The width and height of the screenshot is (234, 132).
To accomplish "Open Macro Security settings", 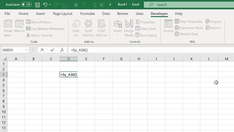I will click(x=39, y=35).
